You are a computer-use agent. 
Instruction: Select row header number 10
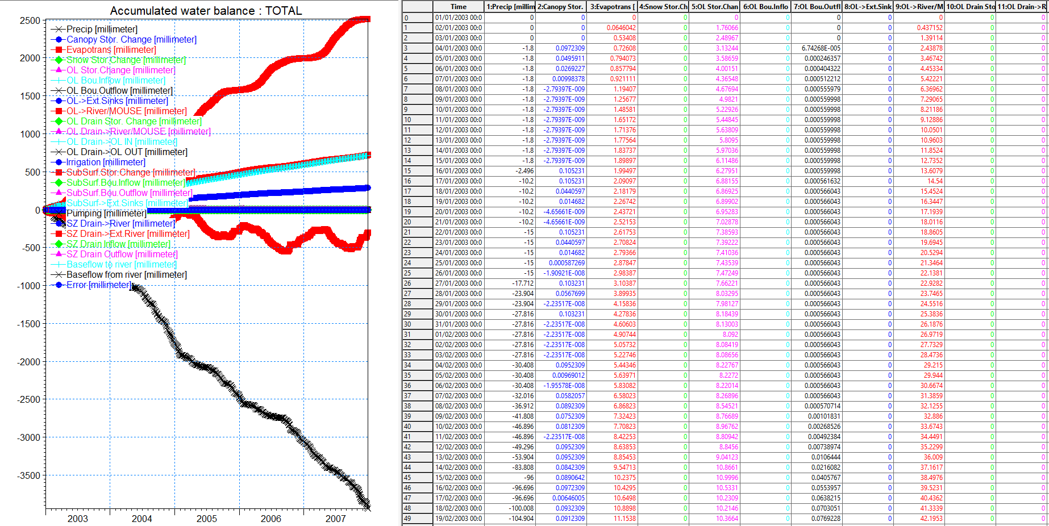click(x=418, y=120)
